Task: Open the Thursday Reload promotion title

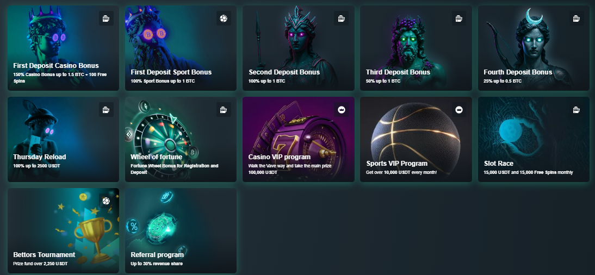Action: click(x=40, y=157)
